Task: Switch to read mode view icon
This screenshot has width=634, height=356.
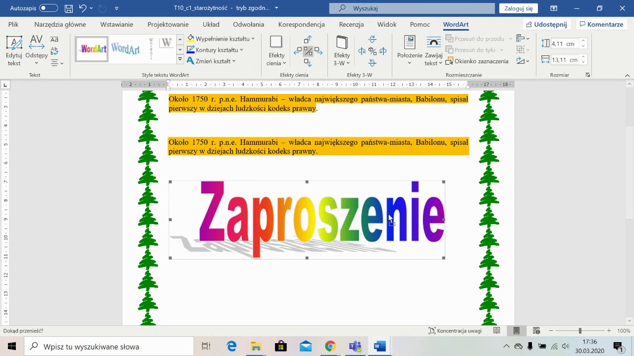Action: (x=497, y=331)
